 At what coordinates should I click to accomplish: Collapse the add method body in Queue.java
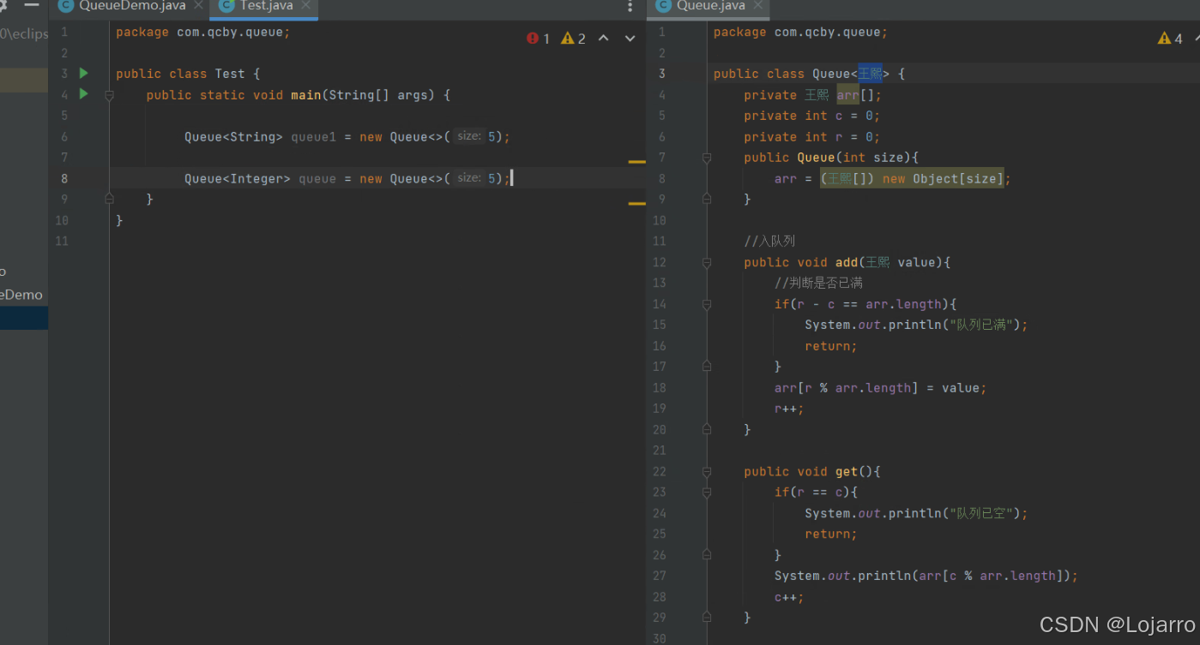point(706,263)
